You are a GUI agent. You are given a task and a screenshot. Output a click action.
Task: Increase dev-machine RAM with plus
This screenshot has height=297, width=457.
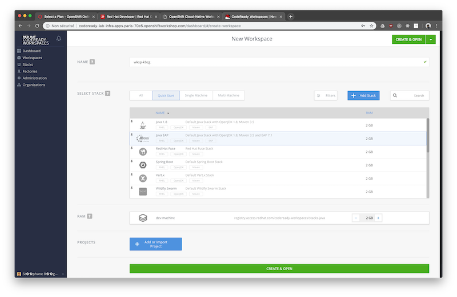pyautogui.click(x=378, y=218)
